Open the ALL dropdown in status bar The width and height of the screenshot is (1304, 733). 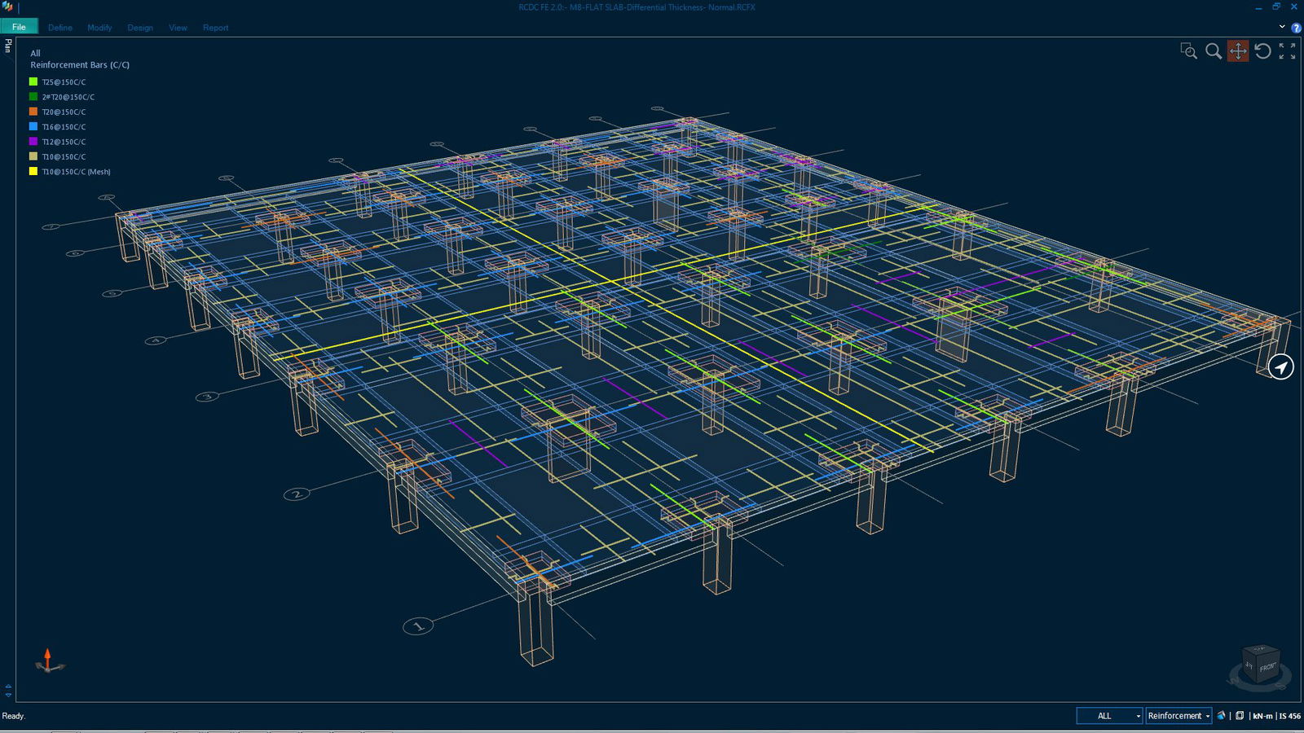[x=1109, y=716]
